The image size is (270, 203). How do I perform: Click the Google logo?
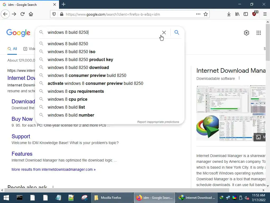coord(18,33)
